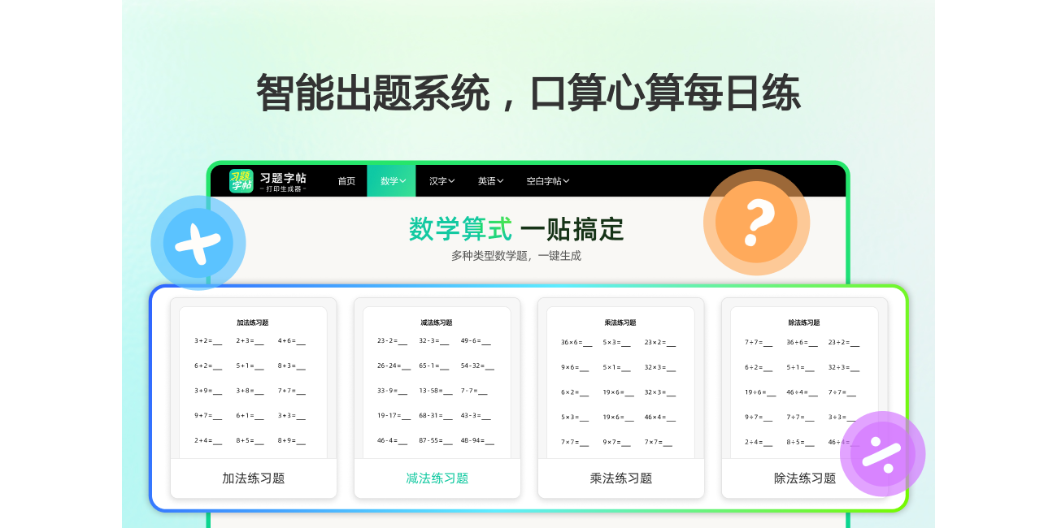Open the 英语 dropdown menu
1057x528 pixels.
pos(490,180)
